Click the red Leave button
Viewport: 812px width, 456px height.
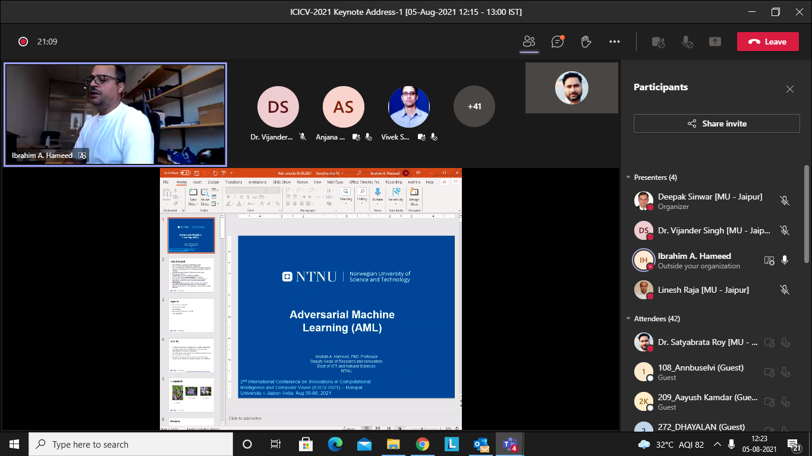tap(767, 42)
